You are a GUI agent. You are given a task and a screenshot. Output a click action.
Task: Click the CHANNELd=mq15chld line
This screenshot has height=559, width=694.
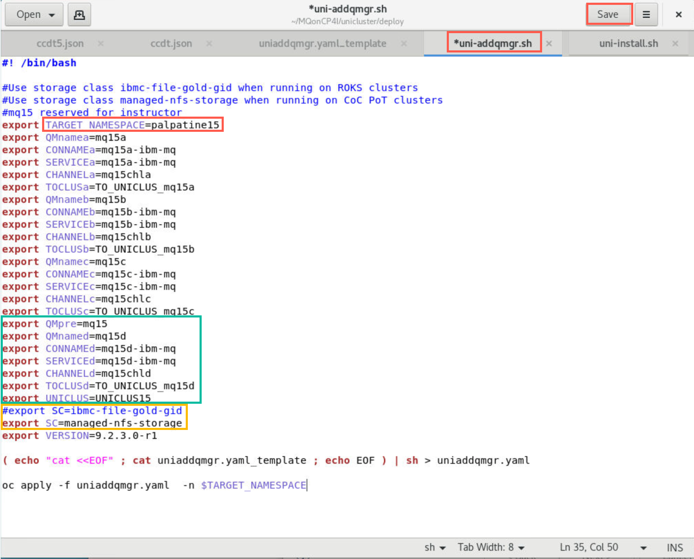coord(77,373)
